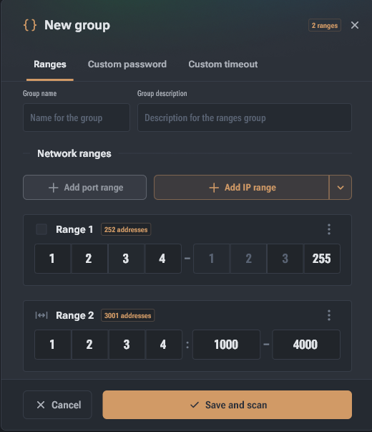
Task: Focus the Group description field
Action: point(245,117)
